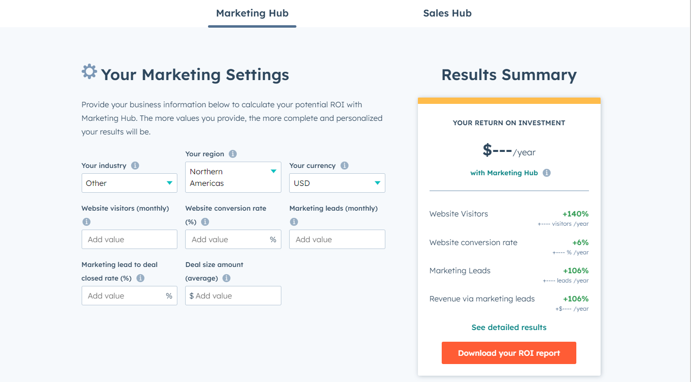Click the +140% Website Visitors value
The width and height of the screenshot is (691, 382).
point(575,214)
